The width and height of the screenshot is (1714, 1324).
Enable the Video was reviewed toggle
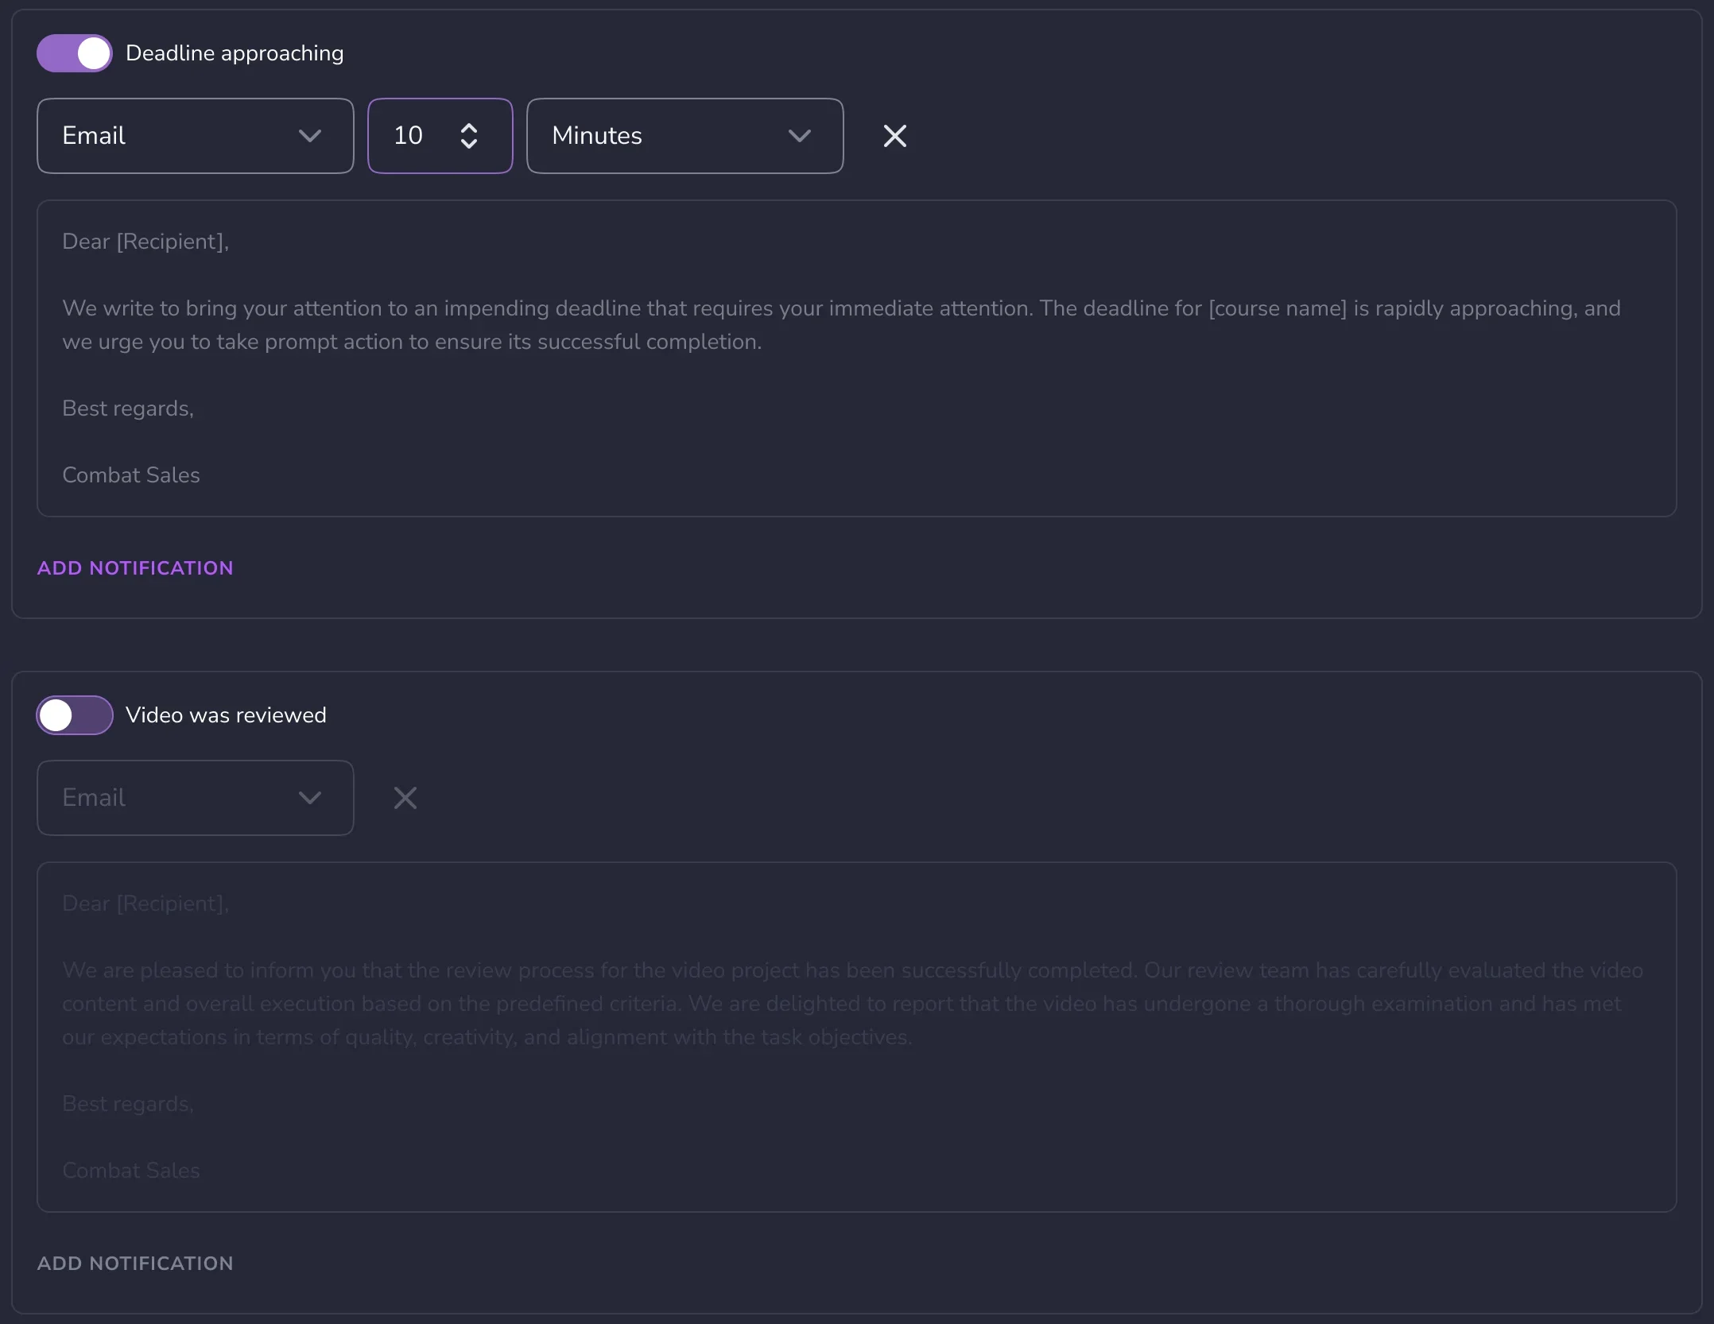click(75, 715)
